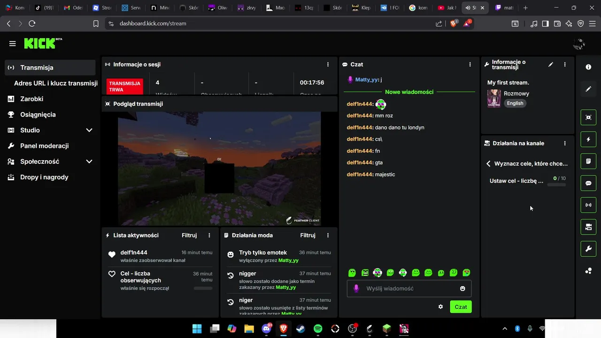Open OBS Studio from the taskbar
The height and width of the screenshot is (338, 601).
pos(353,329)
